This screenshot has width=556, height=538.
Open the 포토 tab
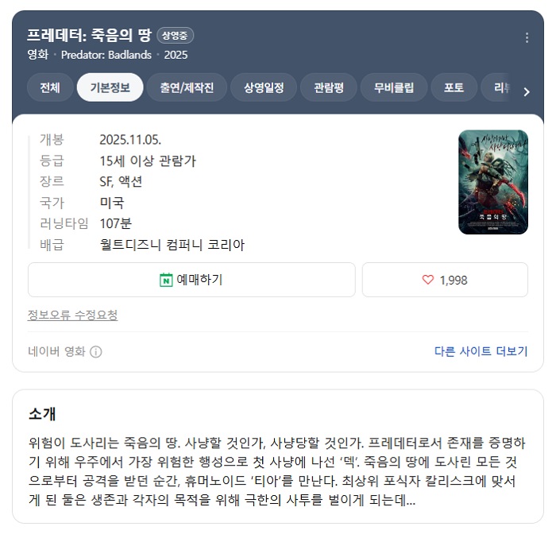(454, 87)
